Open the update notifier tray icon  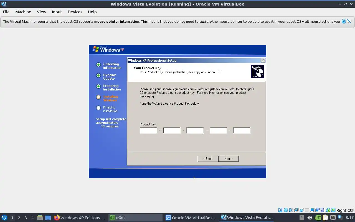[340, 217]
